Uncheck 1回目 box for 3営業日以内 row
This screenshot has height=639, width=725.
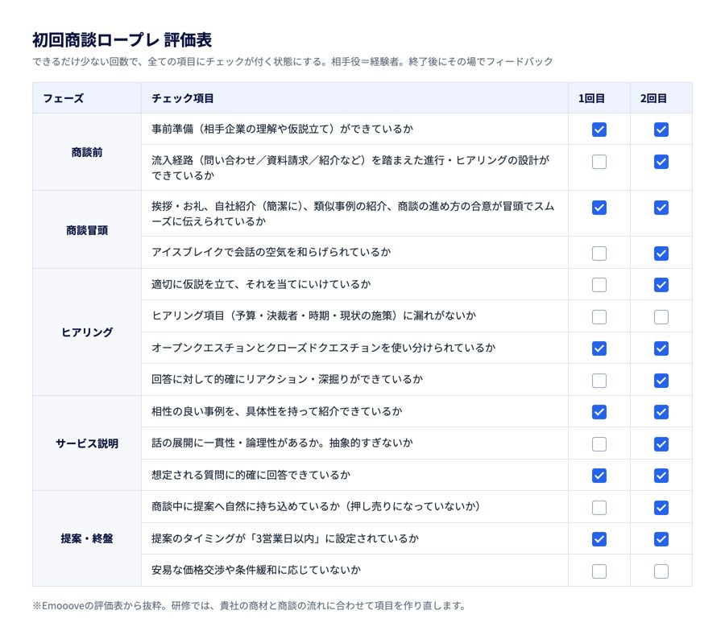(x=599, y=539)
